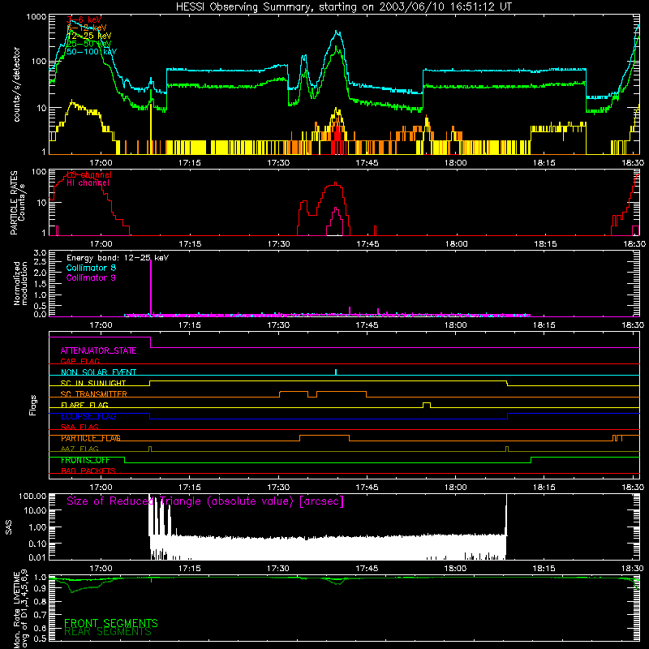Select the 25-50 keV legend label

[x=88, y=44]
